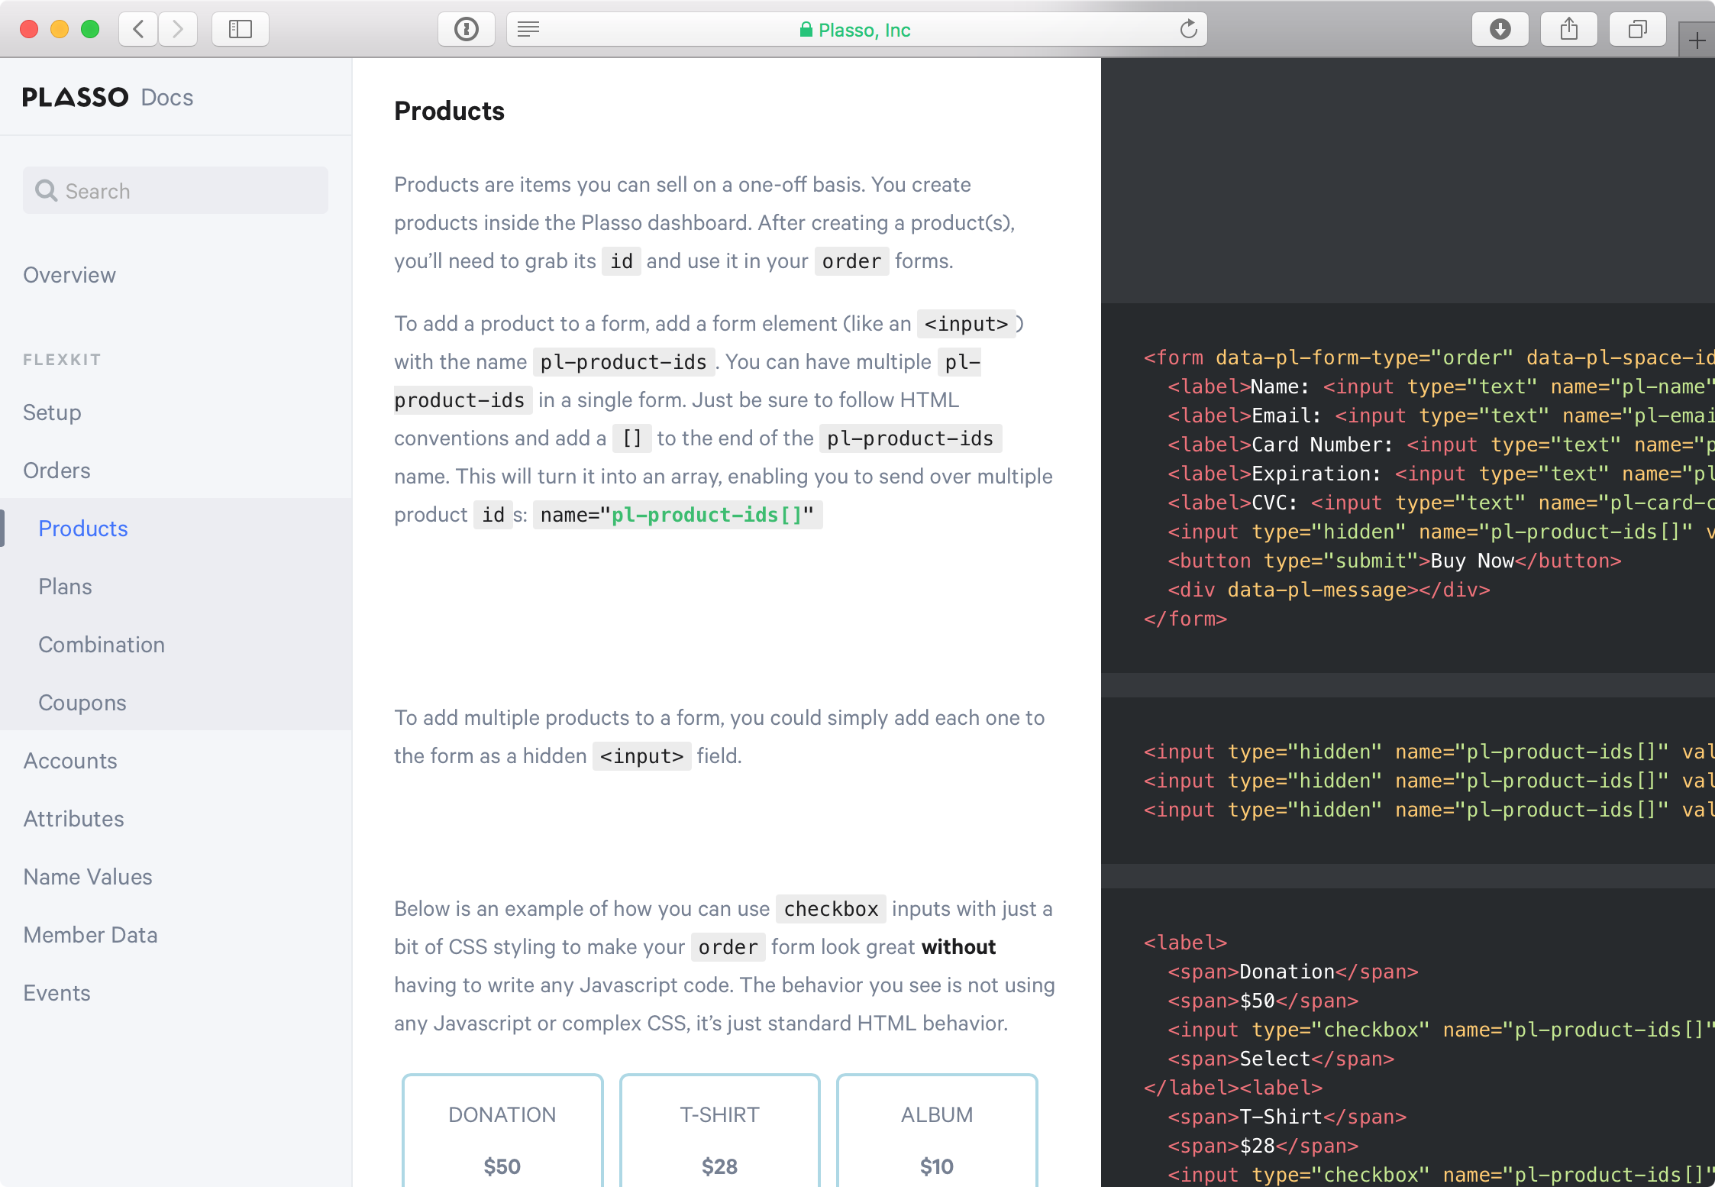Click the <label>Expiration: code line

click(x=1441, y=474)
